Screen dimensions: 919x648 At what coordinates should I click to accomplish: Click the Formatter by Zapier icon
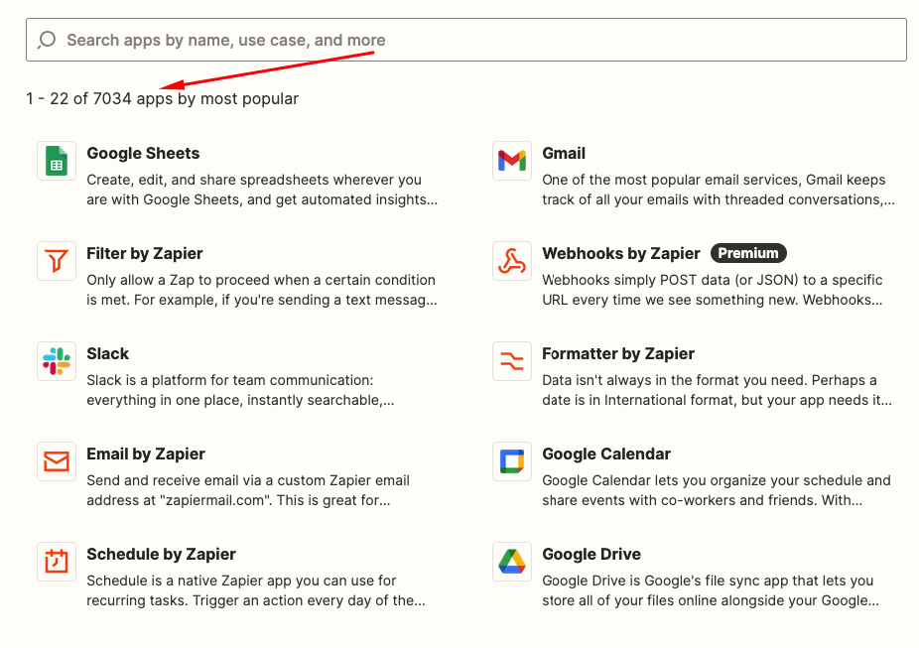(512, 362)
